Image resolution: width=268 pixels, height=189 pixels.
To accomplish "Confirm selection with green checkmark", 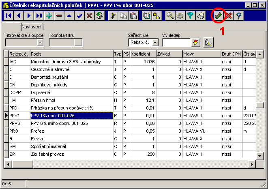I will pos(219,16).
